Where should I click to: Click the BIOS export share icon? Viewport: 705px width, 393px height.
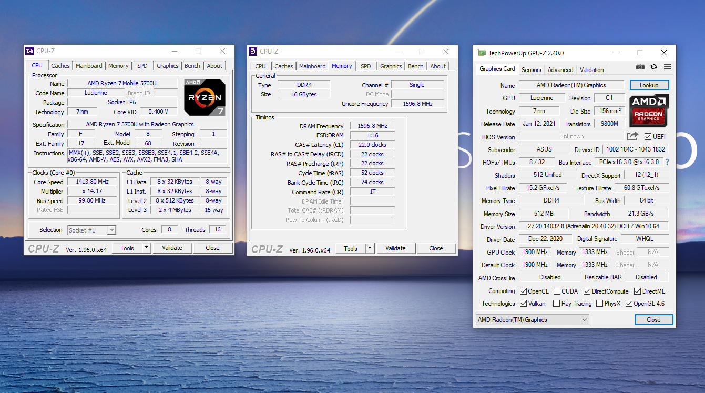click(632, 136)
